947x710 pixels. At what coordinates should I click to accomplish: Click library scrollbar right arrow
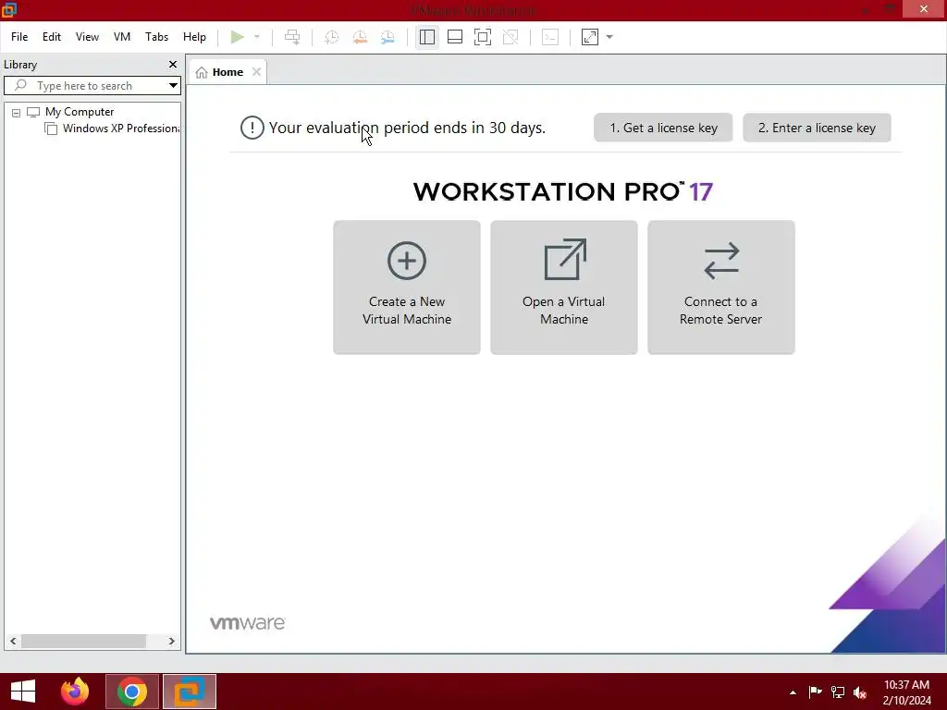coord(171,642)
